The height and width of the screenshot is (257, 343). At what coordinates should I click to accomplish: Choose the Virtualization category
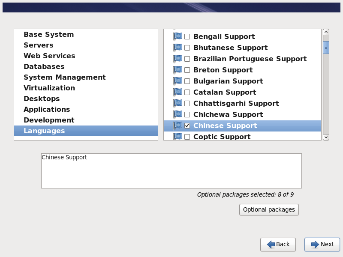click(x=49, y=88)
